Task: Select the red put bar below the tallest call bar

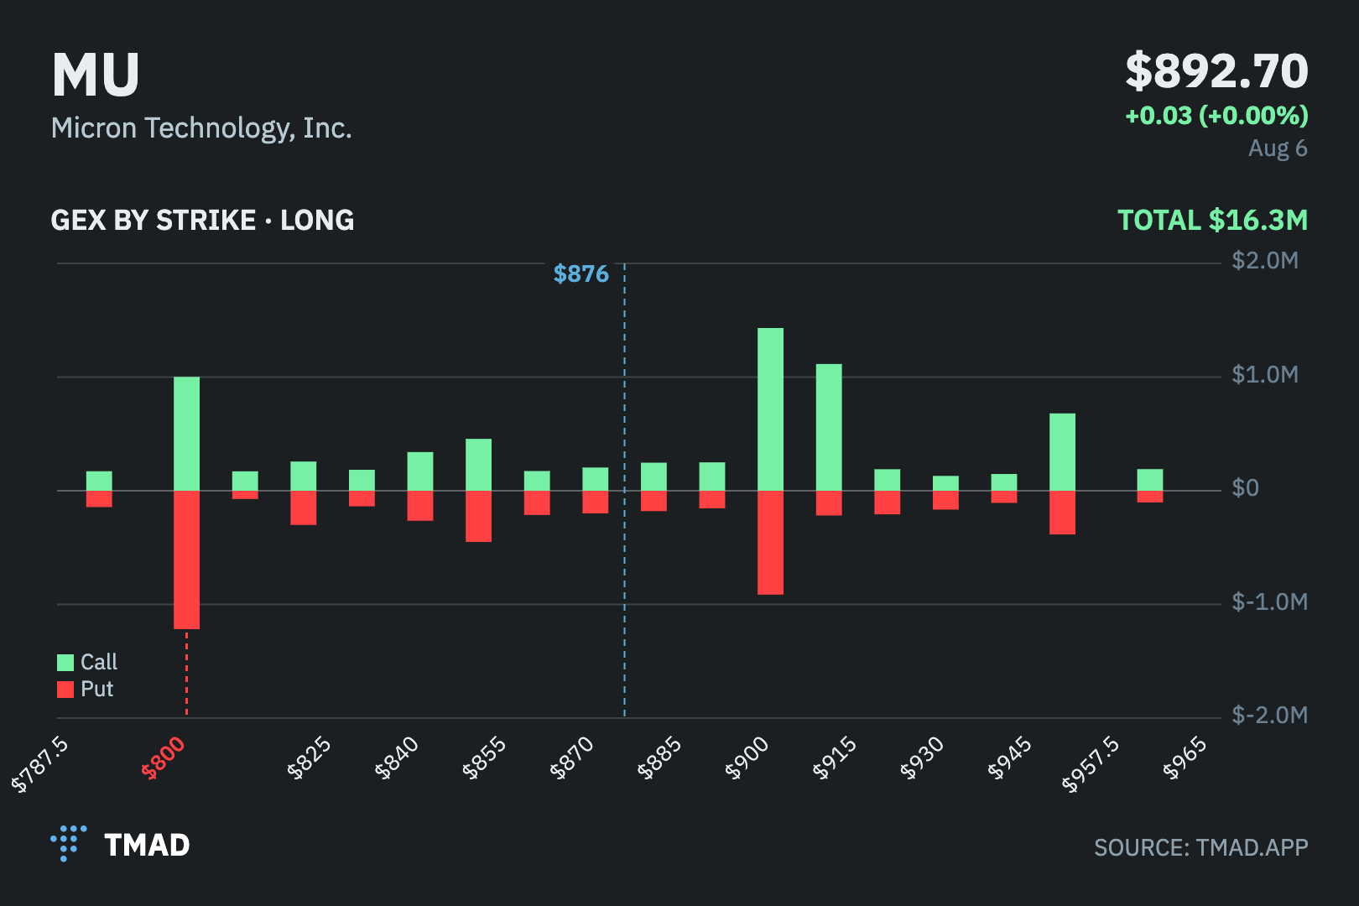Action: coord(770,543)
